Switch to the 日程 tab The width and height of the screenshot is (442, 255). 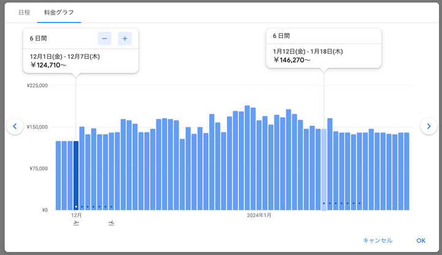pos(25,12)
